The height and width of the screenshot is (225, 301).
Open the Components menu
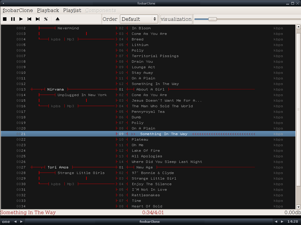coord(101,10)
